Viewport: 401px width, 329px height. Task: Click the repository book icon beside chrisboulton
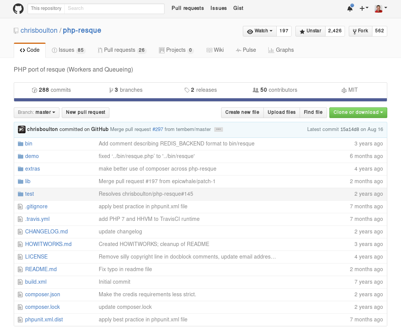pos(16,30)
